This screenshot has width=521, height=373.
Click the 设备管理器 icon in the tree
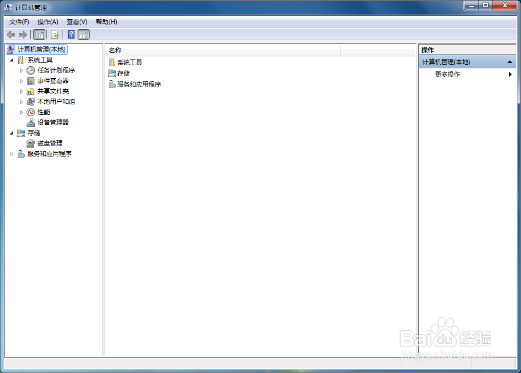click(x=31, y=123)
